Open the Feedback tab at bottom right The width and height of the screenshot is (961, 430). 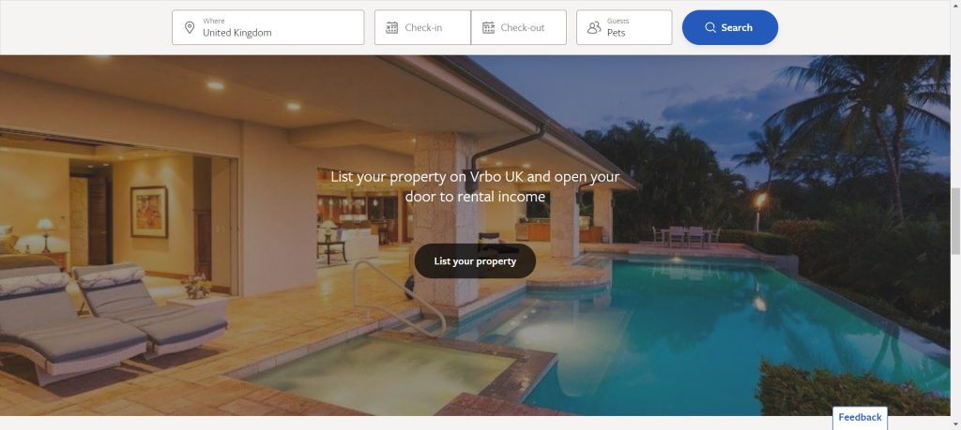pos(860,417)
